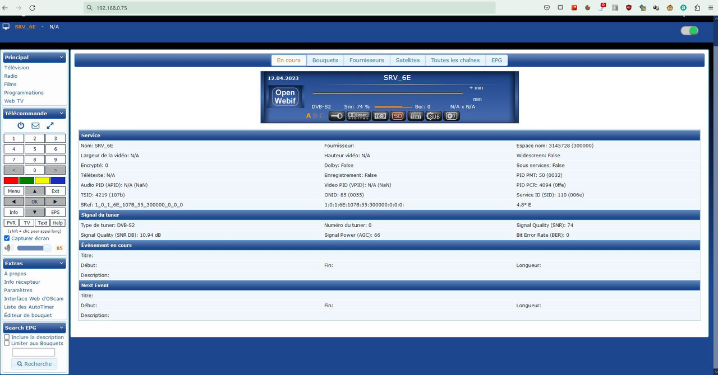Open the send message envelope icon
Image resolution: width=718 pixels, height=375 pixels.
35,126
